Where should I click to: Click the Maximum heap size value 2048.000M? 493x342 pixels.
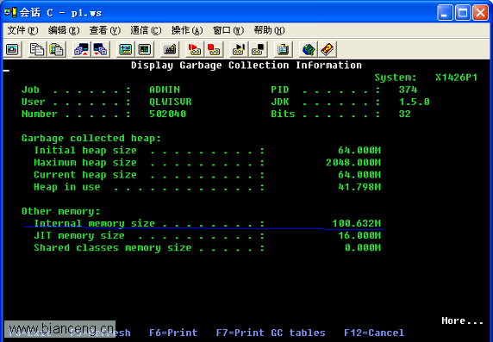click(x=353, y=163)
